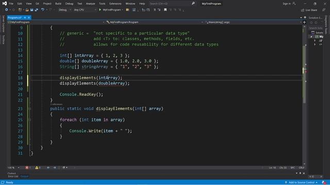The width and height of the screenshot is (330, 185).
Task: Open the Any CPU platform dropdown
Action: click(85, 10)
